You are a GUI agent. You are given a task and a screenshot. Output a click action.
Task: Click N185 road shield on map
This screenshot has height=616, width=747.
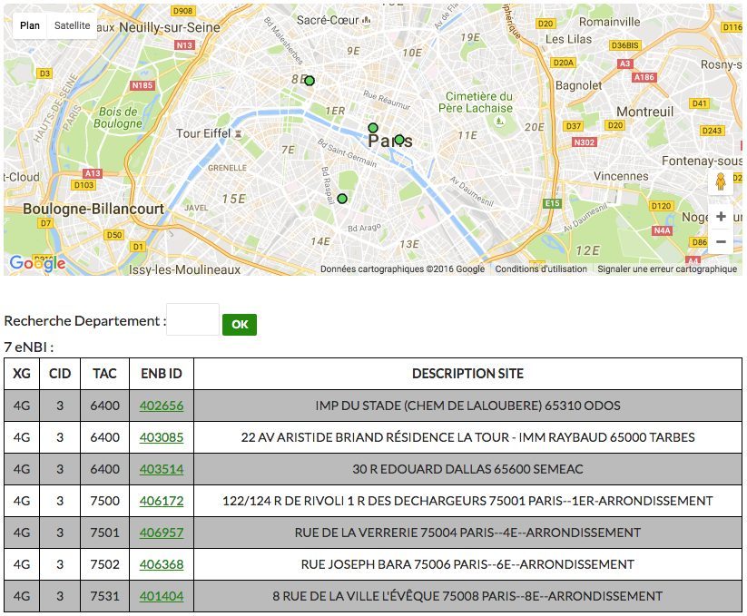click(x=143, y=85)
